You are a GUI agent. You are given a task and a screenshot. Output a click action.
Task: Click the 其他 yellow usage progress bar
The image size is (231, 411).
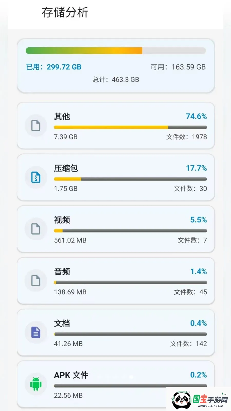pyautogui.click(x=130, y=127)
